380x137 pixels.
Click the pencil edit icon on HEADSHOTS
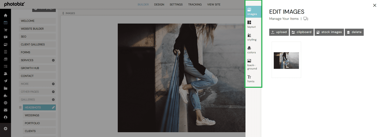(x=53, y=108)
